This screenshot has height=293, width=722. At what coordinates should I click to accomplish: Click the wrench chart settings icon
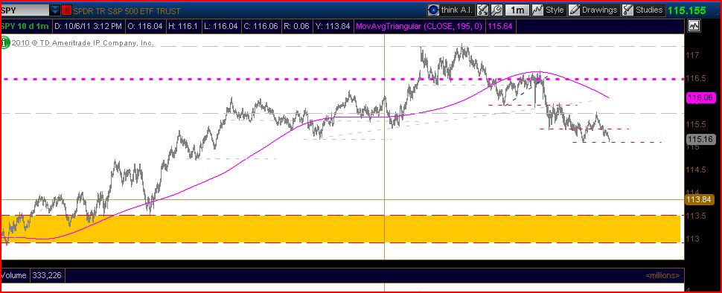(496, 10)
